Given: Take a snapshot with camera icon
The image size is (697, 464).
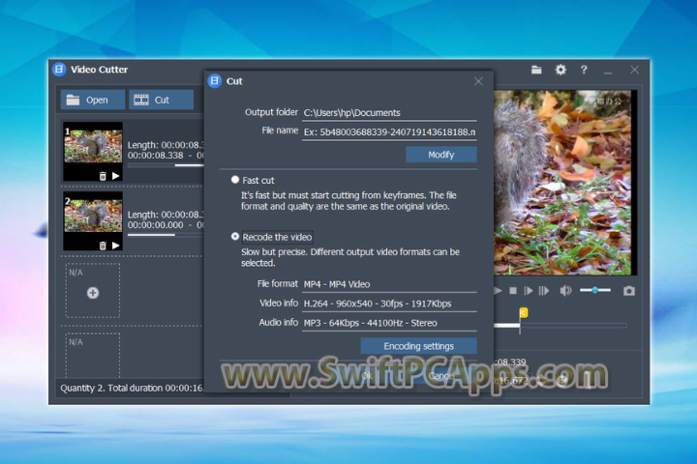Looking at the screenshot, I should click(629, 291).
